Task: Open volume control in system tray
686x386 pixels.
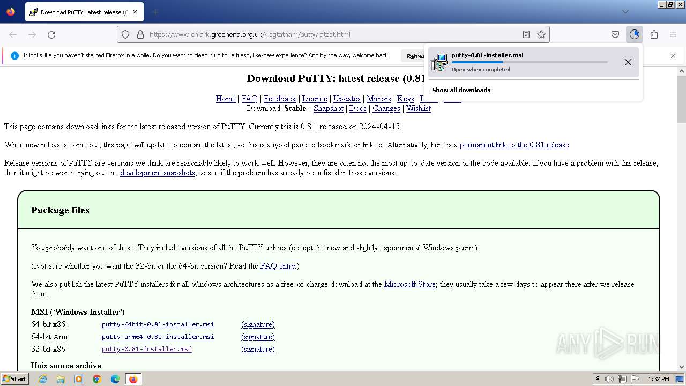Action: tap(609, 379)
